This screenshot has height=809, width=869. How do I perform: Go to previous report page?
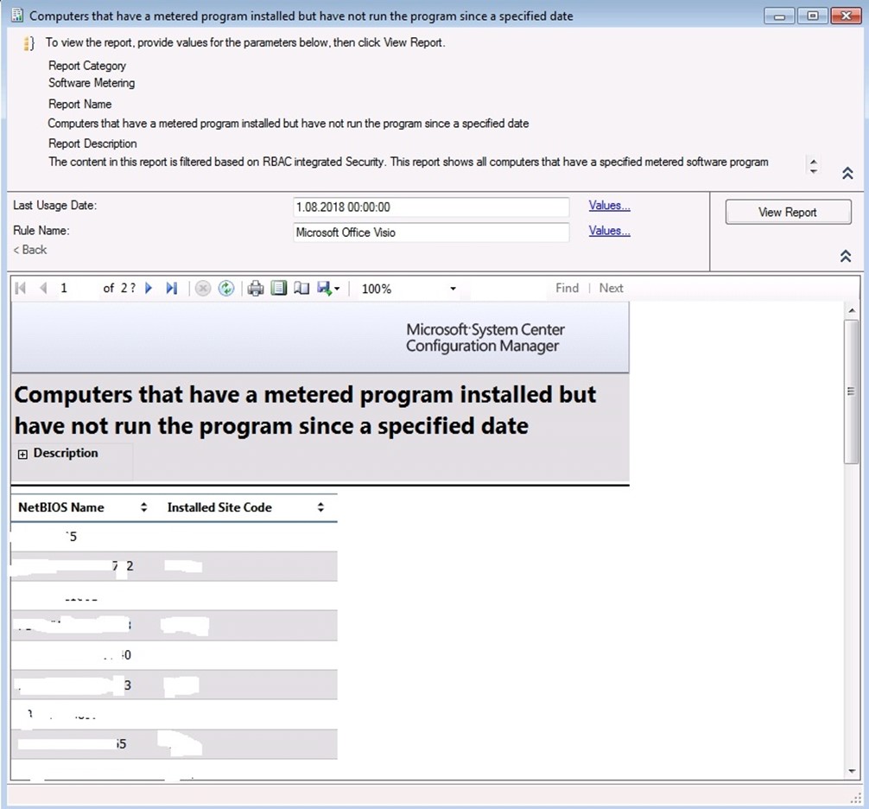pyautogui.click(x=43, y=289)
